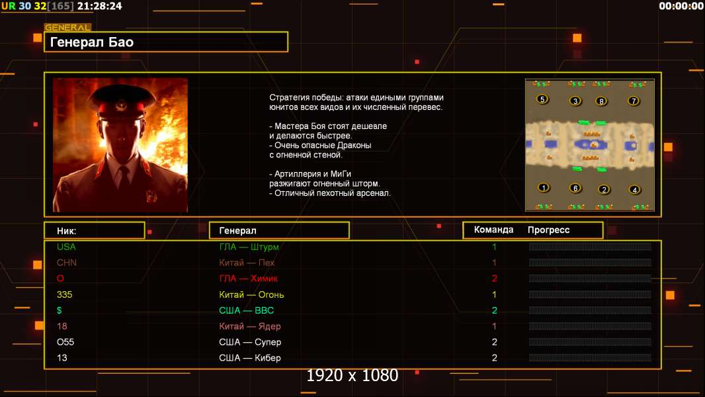Click the 335 player's progress bar
The image size is (705, 397).
[590, 294]
